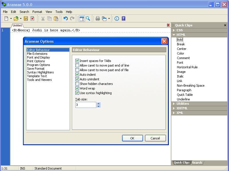Click the Bold quick clip

point(180,40)
